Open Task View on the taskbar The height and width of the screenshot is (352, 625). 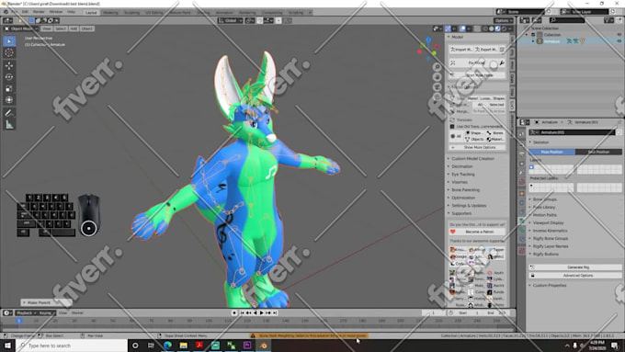(x=151, y=346)
